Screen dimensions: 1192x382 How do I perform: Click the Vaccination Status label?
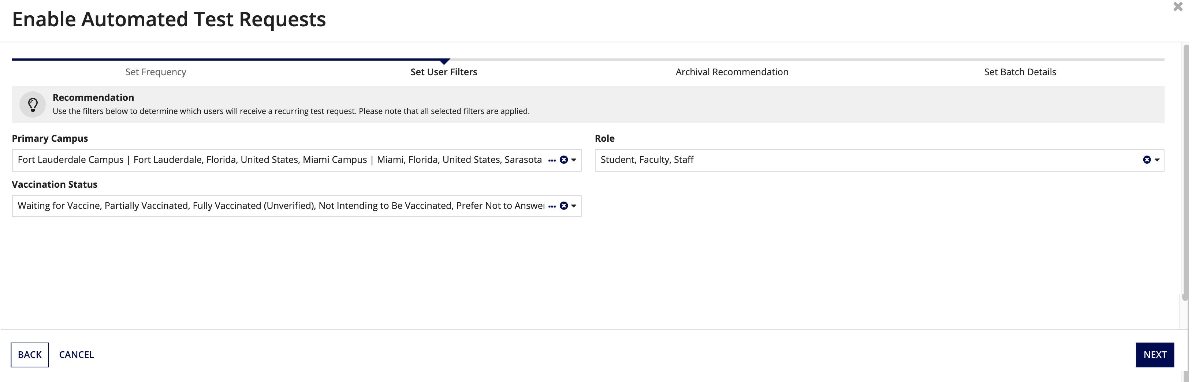pos(55,184)
